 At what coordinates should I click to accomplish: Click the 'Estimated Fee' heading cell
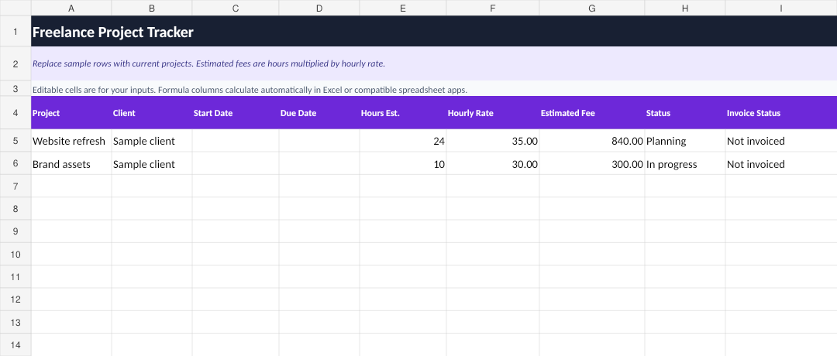click(x=592, y=113)
